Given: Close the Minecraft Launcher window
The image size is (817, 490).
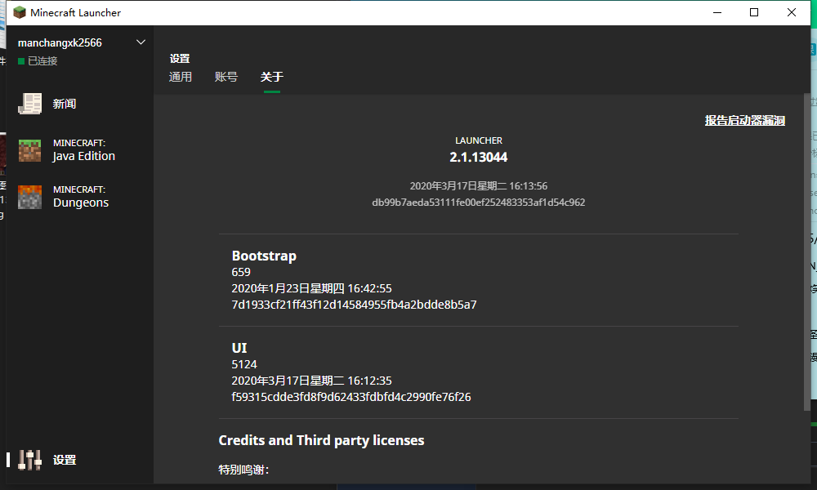Looking at the screenshot, I should [x=792, y=12].
